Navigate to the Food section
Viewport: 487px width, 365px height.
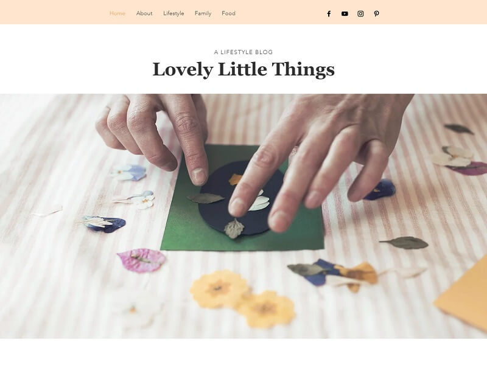(229, 13)
